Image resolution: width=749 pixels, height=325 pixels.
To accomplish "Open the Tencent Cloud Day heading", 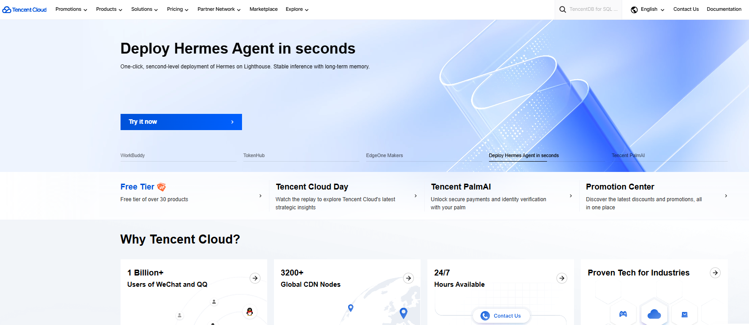I will (312, 187).
